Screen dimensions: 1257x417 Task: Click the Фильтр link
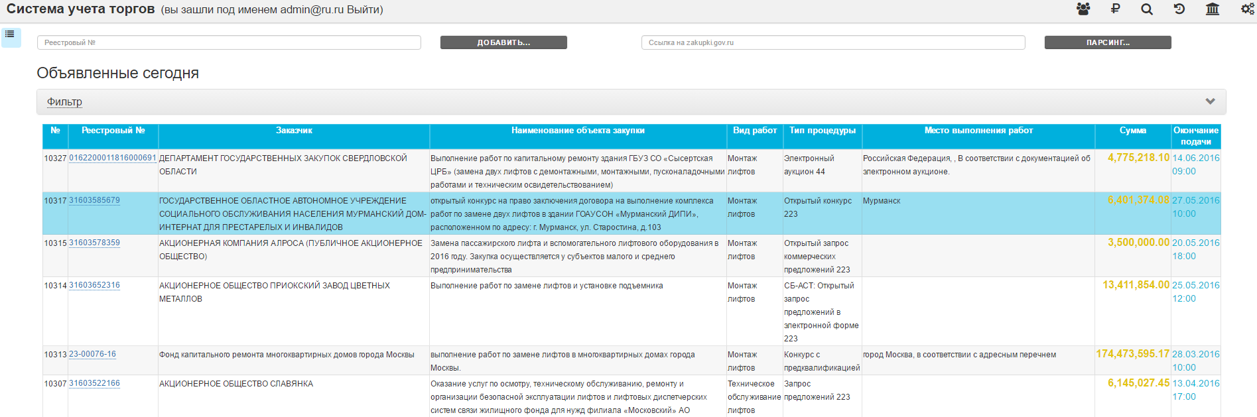click(x=64, y=101)
